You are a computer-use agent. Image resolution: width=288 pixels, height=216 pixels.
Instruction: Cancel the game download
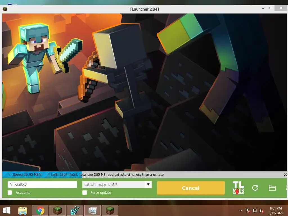(191, 188)
